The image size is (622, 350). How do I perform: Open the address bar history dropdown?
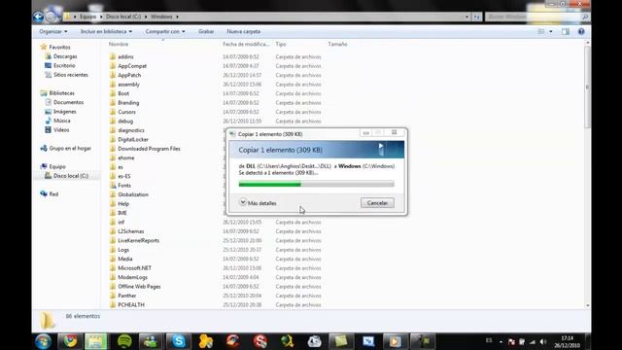click(466, 17)
